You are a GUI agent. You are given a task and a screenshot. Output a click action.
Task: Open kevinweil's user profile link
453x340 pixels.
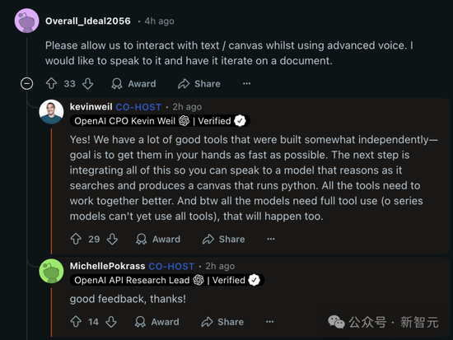coord(91,107)
